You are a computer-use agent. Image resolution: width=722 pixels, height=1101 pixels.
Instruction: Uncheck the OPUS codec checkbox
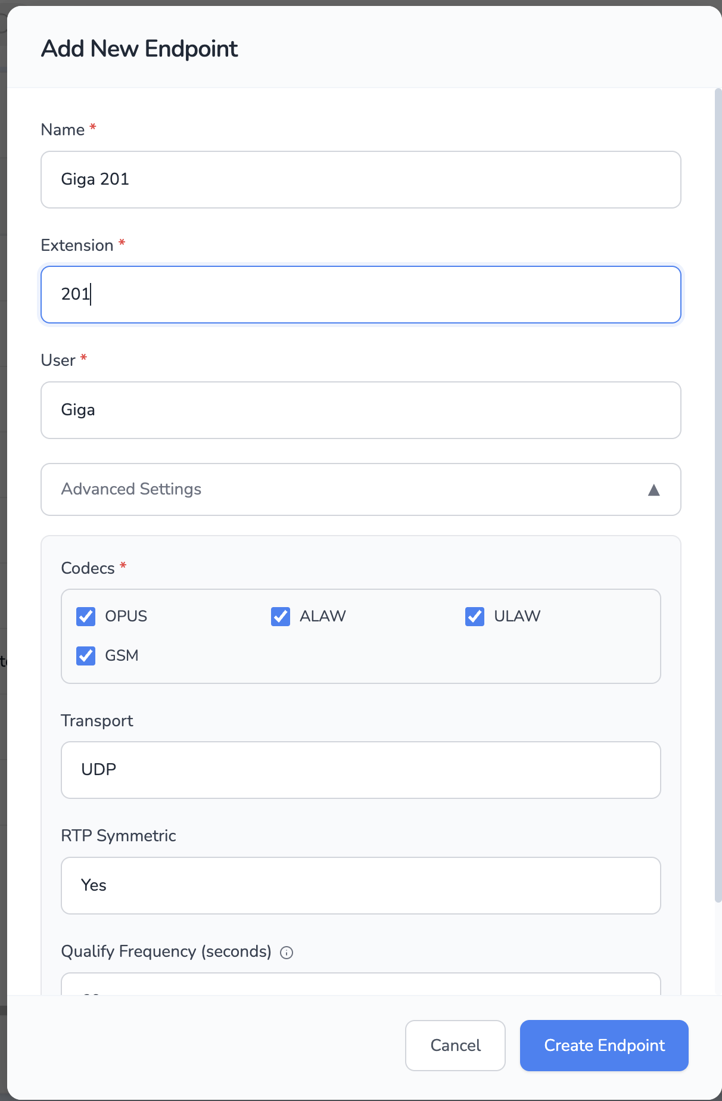point(86,617)
